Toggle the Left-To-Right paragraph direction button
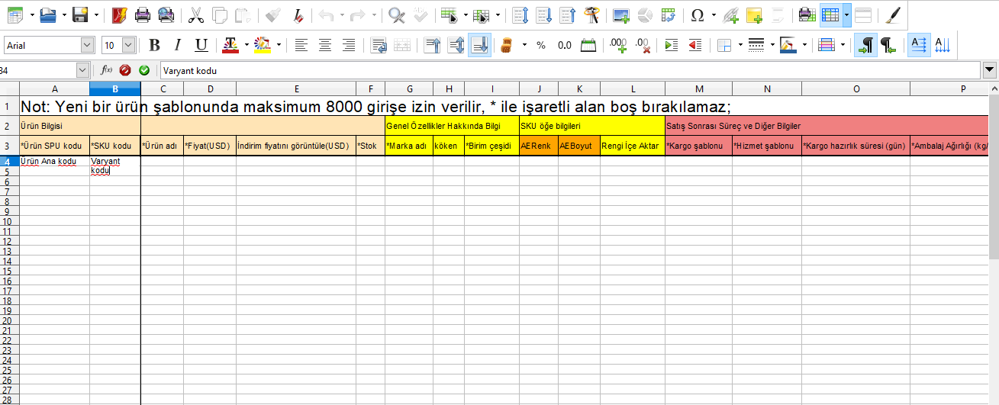Viewport: 999px width, 405px height. pyautogui.click(x=865, y=45)
